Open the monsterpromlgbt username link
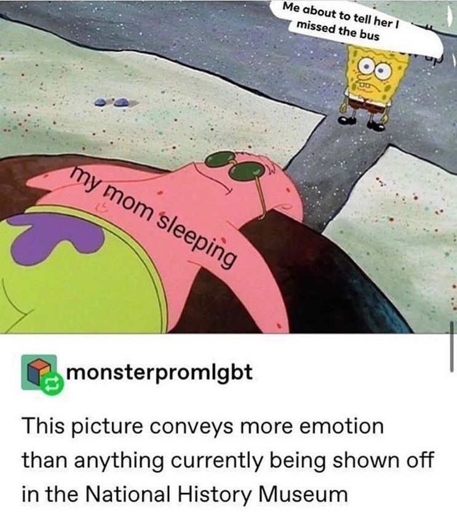The height and width of the screenshot is (515, 457). pos(159,372)
